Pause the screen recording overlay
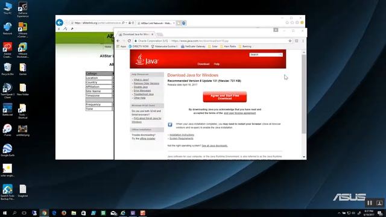Viewport: 386px width, 217px height. (x=370, y=203)
